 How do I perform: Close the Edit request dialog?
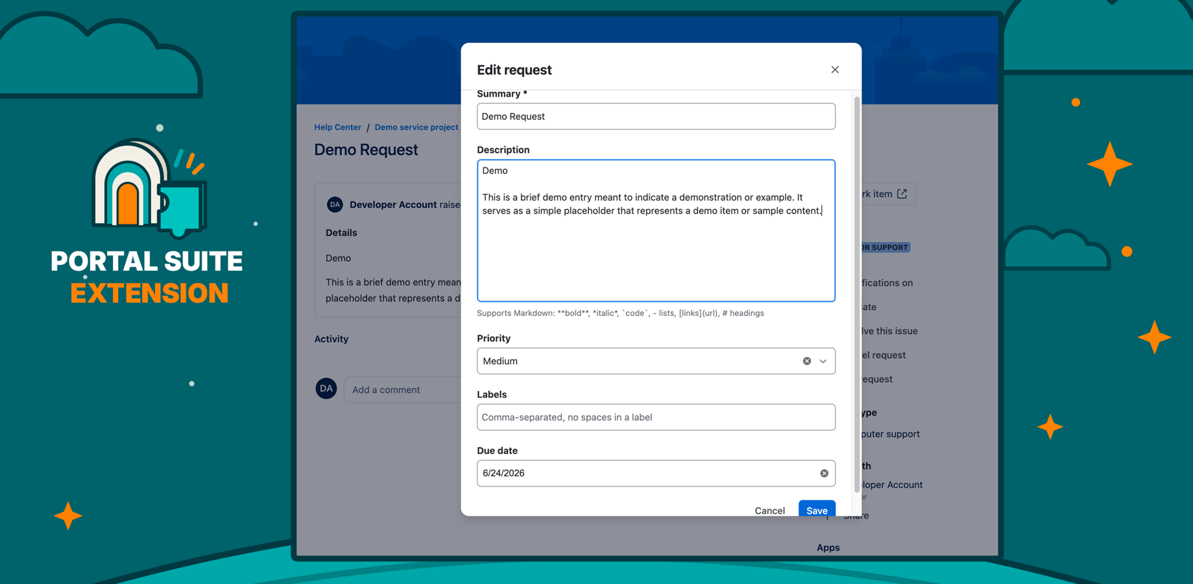835,69
